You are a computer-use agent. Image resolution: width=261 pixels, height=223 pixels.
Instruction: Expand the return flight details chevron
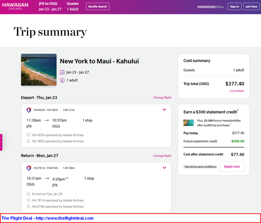tap(164, 168)
